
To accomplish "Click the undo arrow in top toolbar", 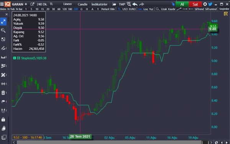I will (x=135, y=4).
